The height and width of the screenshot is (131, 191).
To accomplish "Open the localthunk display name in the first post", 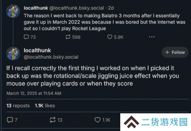I will point(36,8).
